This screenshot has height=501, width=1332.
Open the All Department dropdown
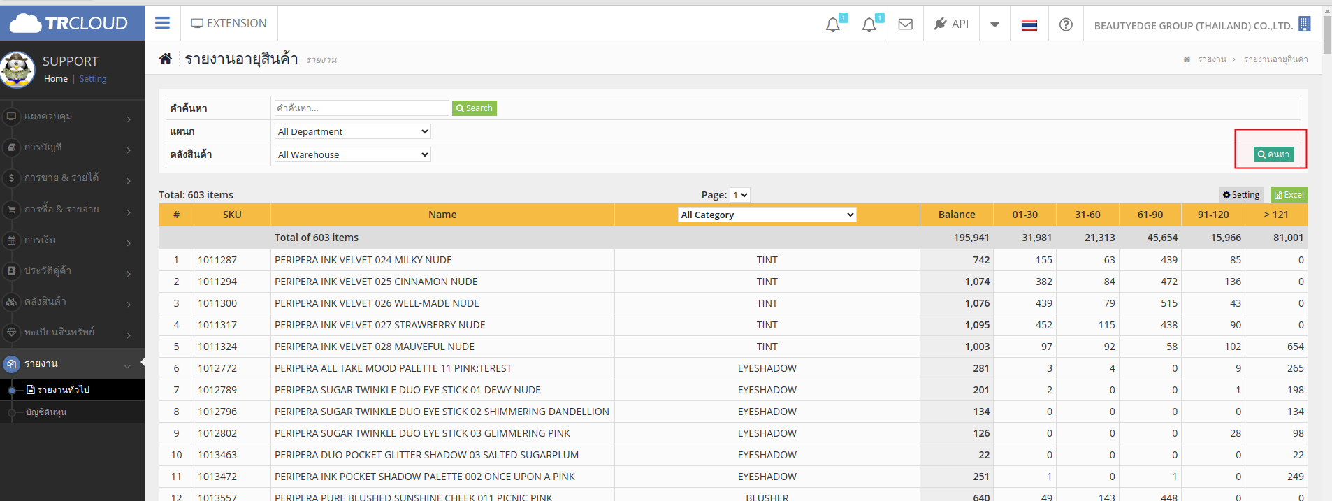pos(353,131)
